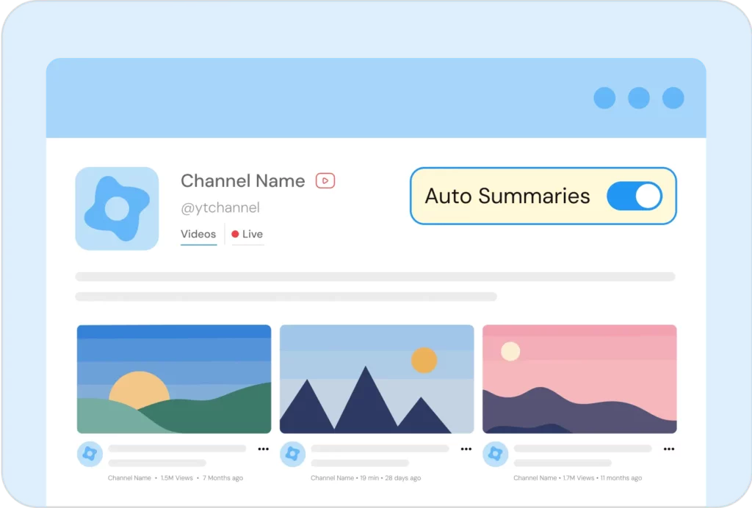Click channel avatar under pink landscape video
Screen dimensions: 752x508
tap(495, 454)
